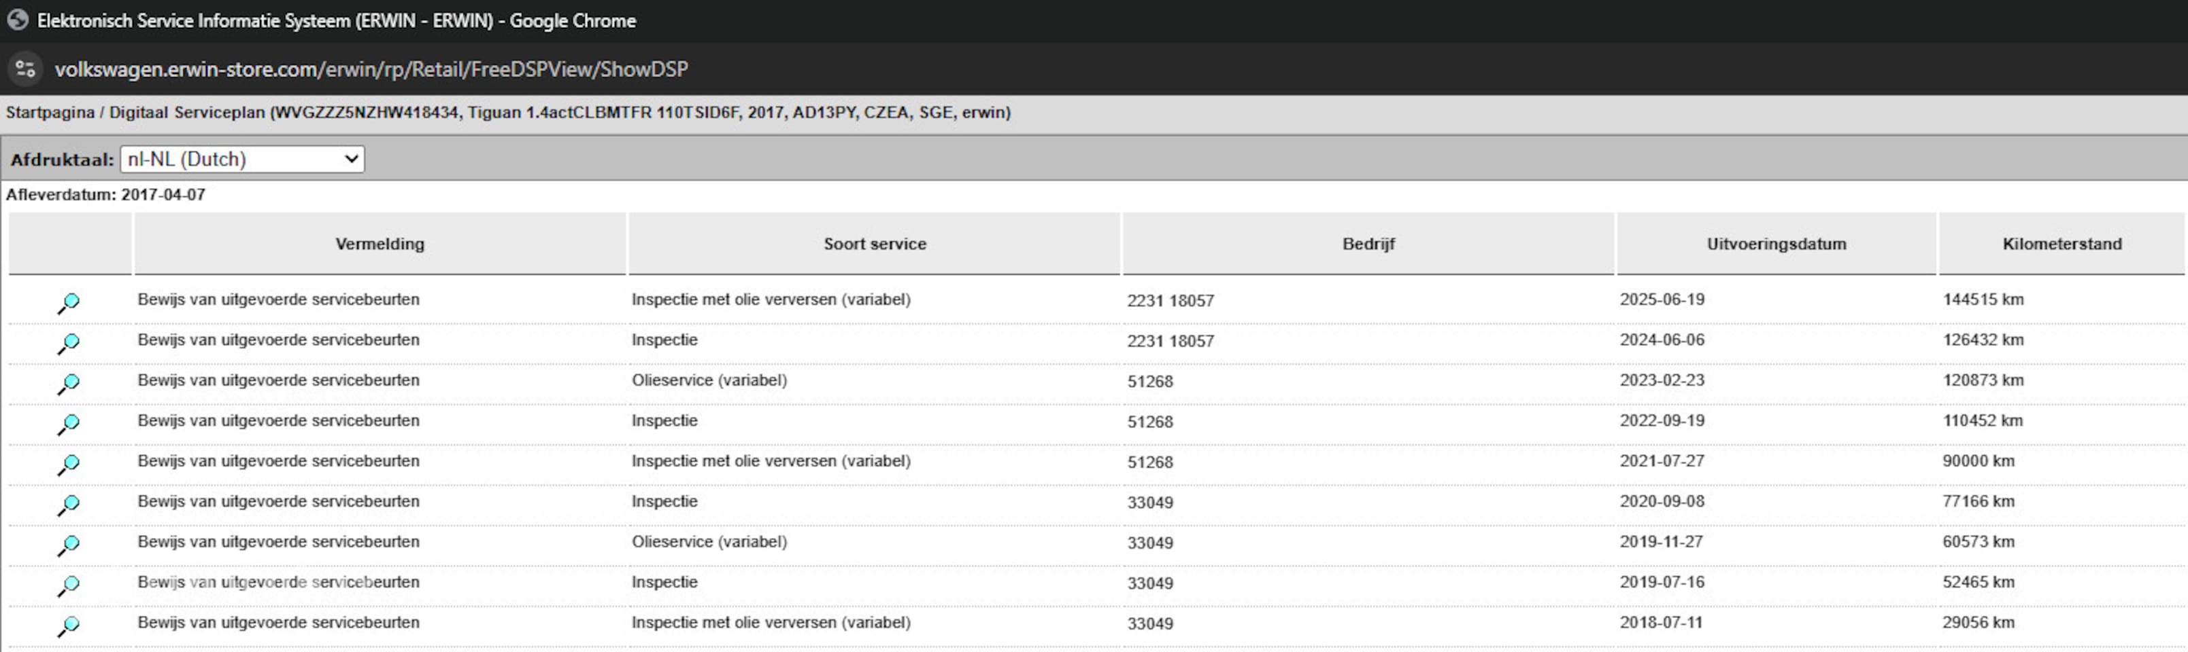Click the Bedrijf column header
Image resolution: width=2188 pixels, height=652 pixels.
(1368, 244)
